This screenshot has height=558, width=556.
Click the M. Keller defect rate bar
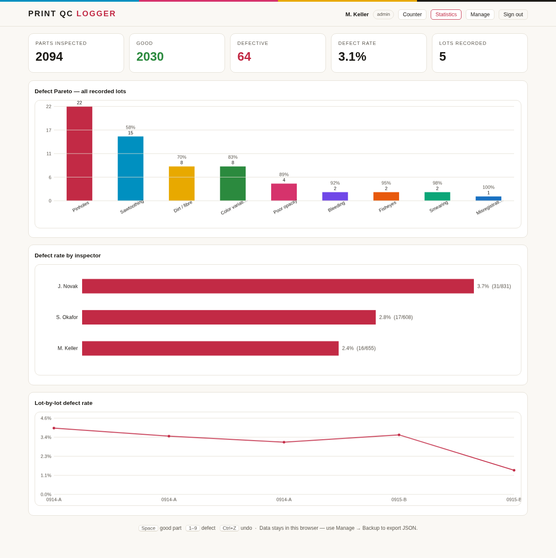(x=210, y=348)
